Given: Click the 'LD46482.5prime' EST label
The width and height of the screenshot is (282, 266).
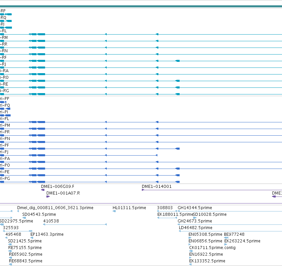Looking at the screenshot, I should 196,228.
